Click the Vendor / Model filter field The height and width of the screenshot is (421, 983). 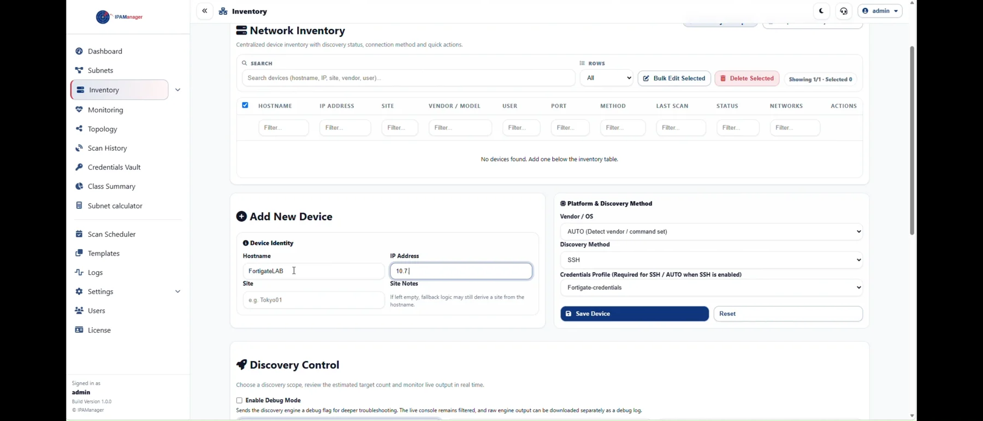pos(460,128)
